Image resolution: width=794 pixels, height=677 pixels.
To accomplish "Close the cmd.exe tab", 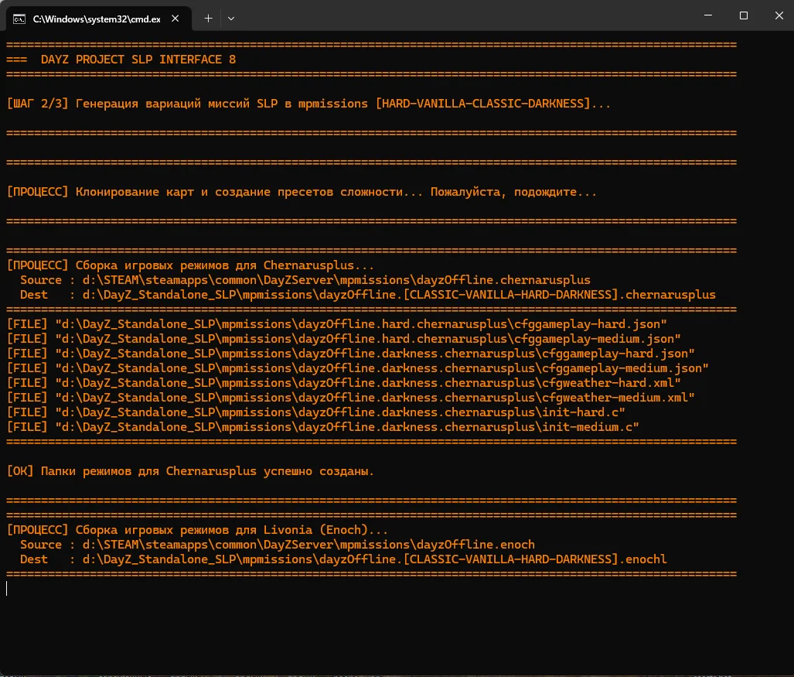I will (x=175, y=19).
